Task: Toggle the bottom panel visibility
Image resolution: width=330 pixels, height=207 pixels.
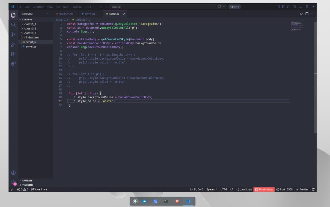Action: 289,7
